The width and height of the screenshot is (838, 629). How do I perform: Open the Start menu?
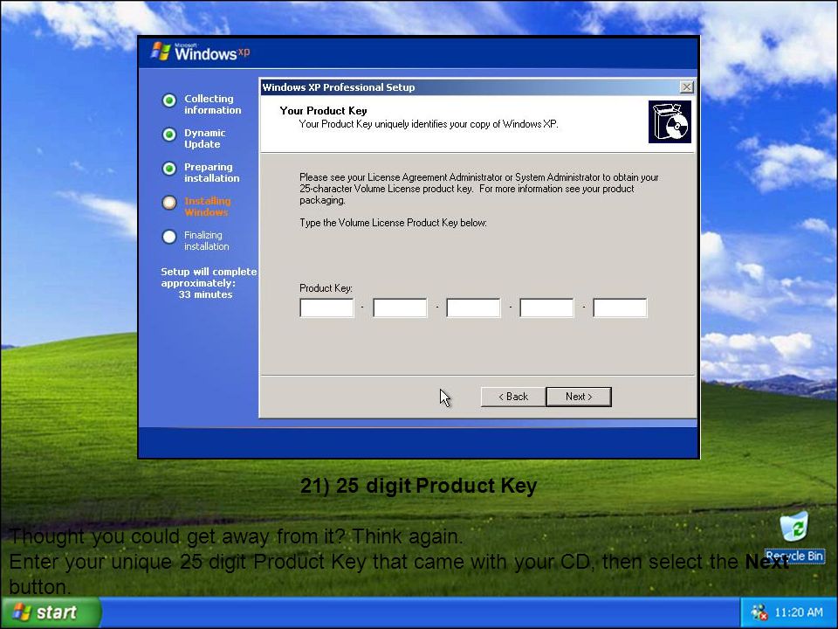[x=51, y=612]
